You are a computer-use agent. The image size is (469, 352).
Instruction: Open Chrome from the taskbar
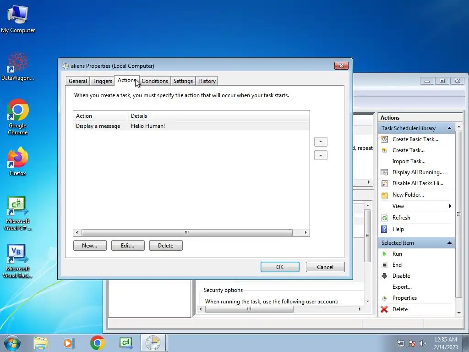pos(97,343)
